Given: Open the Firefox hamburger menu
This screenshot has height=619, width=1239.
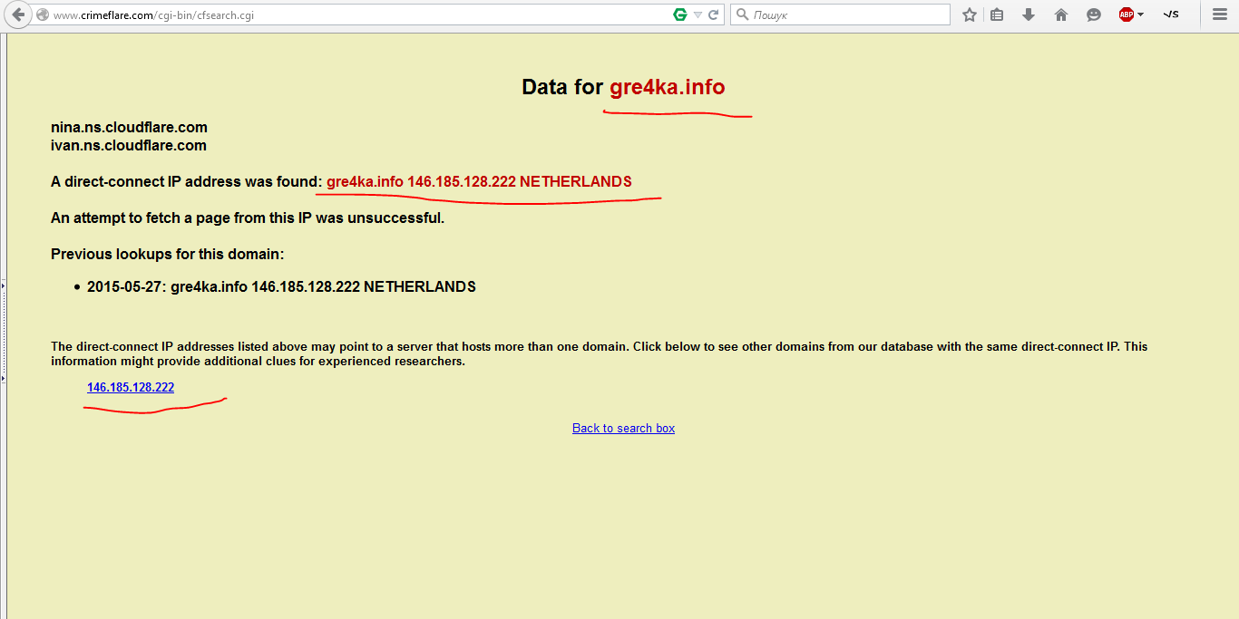Looking at the screenshot, I should (1220, 15).
